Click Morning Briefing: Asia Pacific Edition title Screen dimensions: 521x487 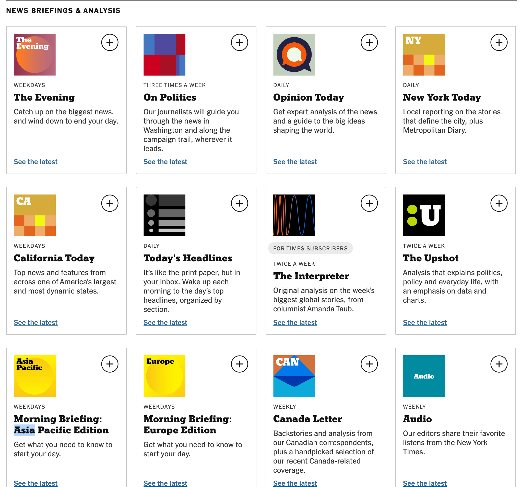click(61, 425)
